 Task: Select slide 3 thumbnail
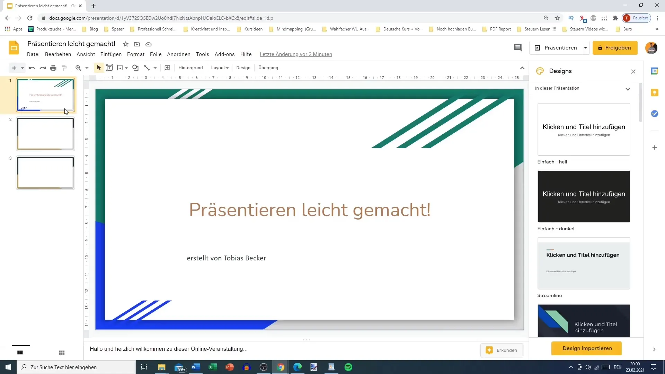pos(45,173)
